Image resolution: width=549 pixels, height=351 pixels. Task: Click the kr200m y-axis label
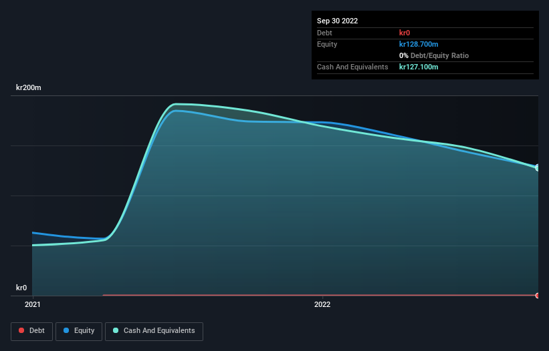(28, 87)
